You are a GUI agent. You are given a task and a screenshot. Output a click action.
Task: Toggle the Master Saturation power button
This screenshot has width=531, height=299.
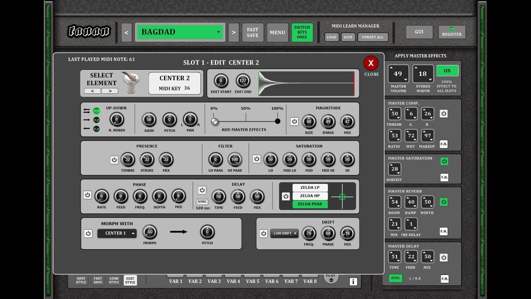tap(444, 161)
